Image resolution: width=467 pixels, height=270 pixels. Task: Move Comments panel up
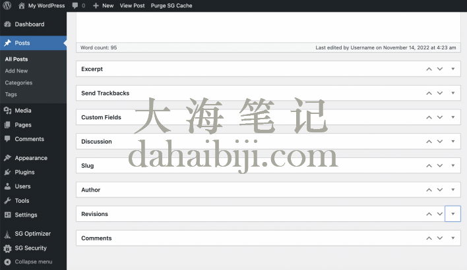click(429, 238)
